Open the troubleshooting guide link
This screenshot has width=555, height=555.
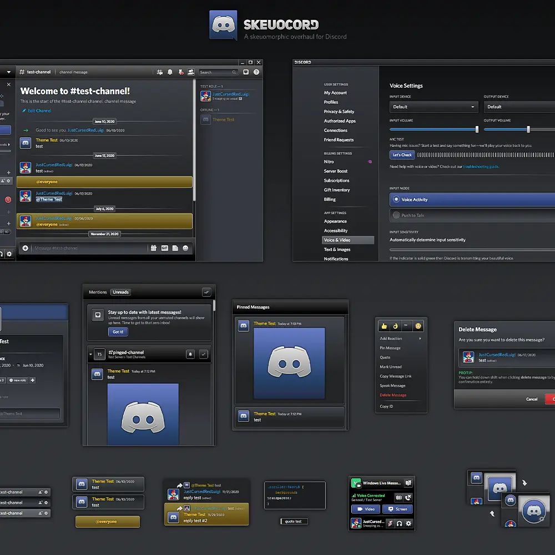481,167
